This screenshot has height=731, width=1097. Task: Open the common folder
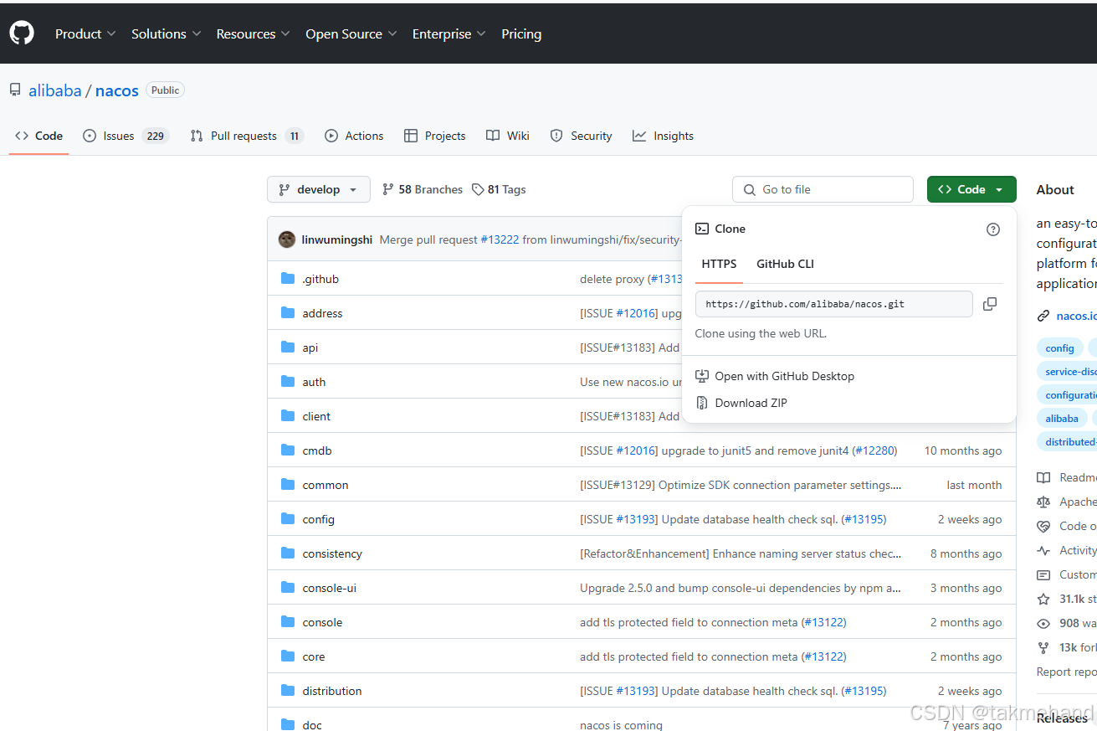[x=326, y=485]
